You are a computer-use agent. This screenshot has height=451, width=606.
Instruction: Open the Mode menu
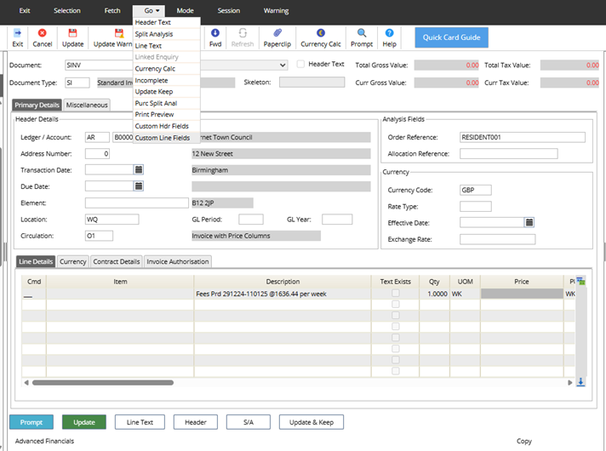click(185, 11)
